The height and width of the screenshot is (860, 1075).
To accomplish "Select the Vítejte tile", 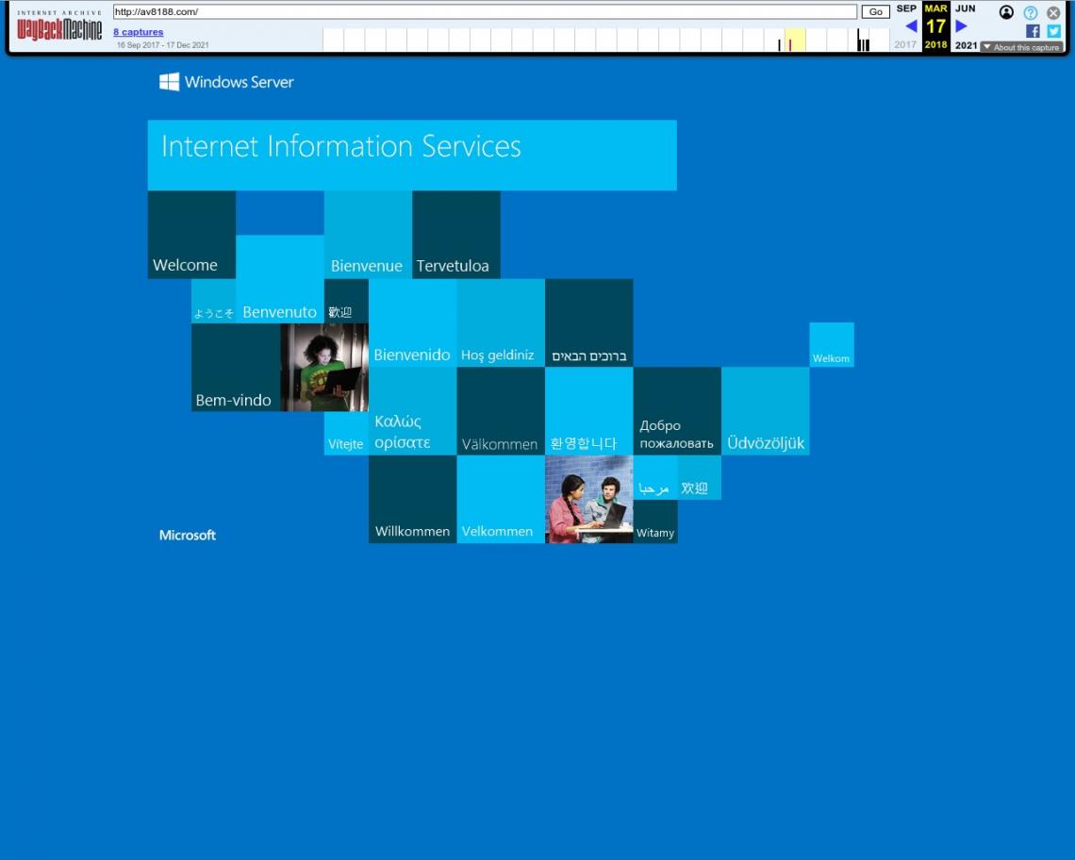I will (346, 434).
